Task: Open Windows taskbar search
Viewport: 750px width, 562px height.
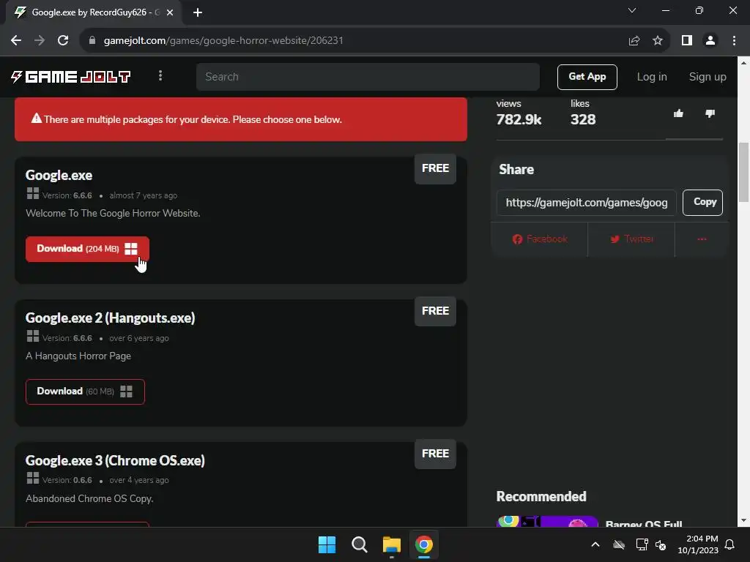Action: (x=359, y=544)
